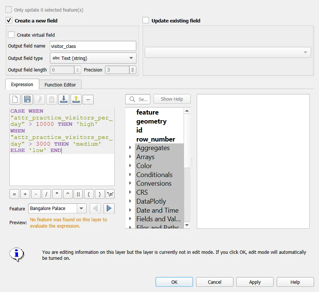Click the Help button
This screenshot has width=319, height=292.
tap(295, 282)
